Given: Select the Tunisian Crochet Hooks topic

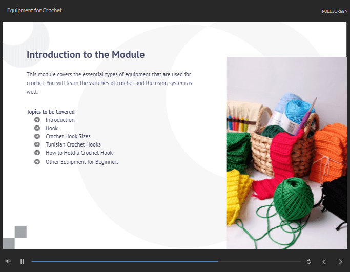Looking at the screenshot, I should [x=73, y=144].
